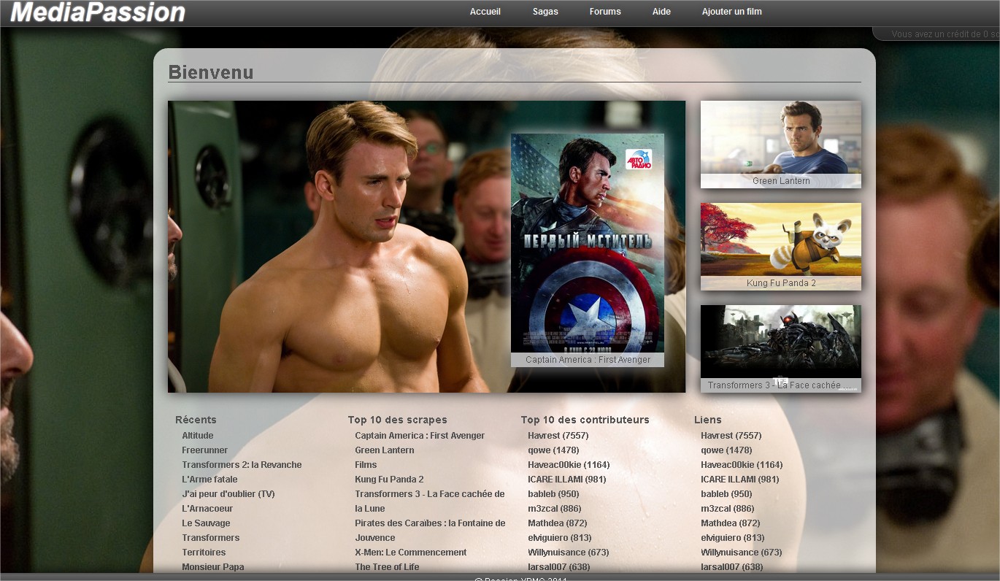The image size is (1000, 581).
Task: Go to the Accueil page
Action: click(485, 12)
